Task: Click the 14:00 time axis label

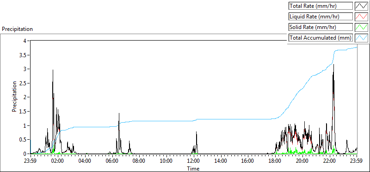Action: (221, 161)
